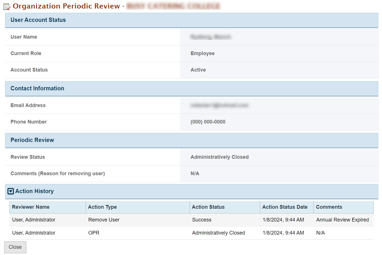Click Annual Review Expired comment cell
The width and height of the screenshot is (382, 255).
[343, 220]
